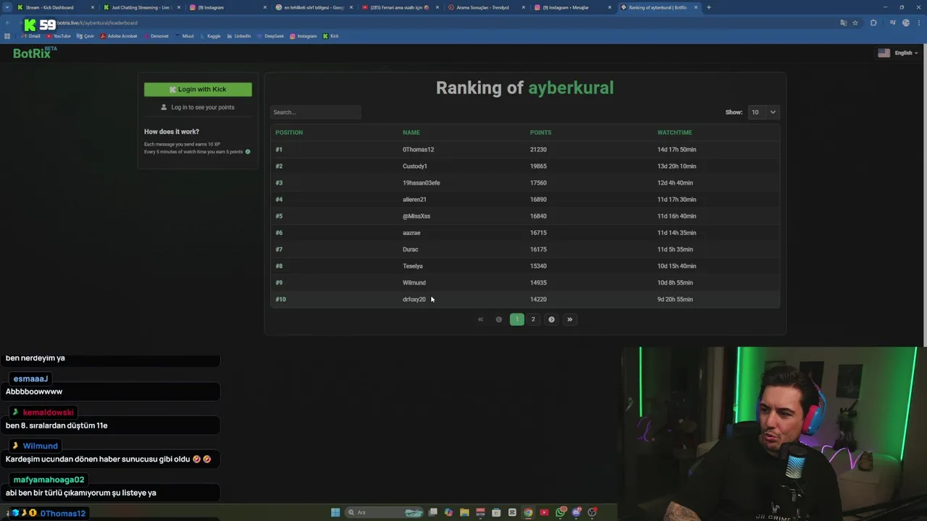Open the Kick bookmark
The height and width of the screenshot is (521, 927).
(331, 36)
